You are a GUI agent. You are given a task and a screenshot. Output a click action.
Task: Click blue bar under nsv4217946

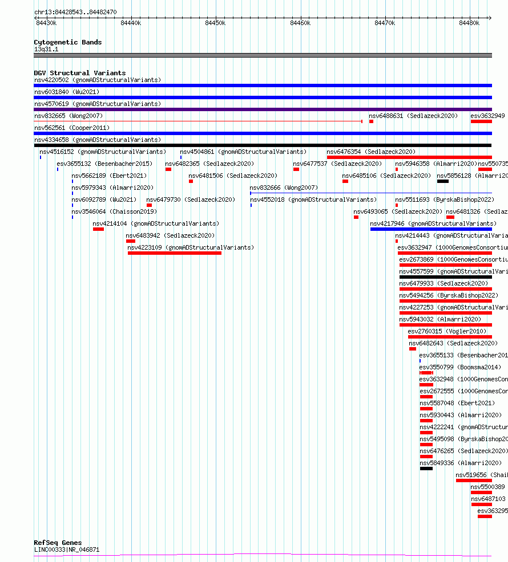(431, 229)
